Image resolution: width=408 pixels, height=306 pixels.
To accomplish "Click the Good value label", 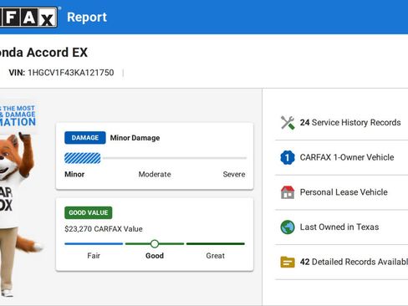I will tap(155, 256).
